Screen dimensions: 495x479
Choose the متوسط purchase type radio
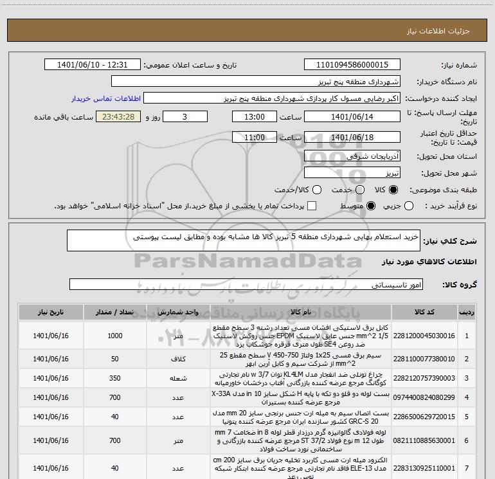click(x=371, y=206)
